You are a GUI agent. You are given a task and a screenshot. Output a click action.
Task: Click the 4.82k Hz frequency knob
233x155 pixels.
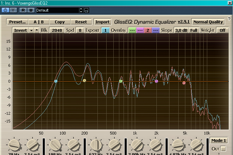178,145
